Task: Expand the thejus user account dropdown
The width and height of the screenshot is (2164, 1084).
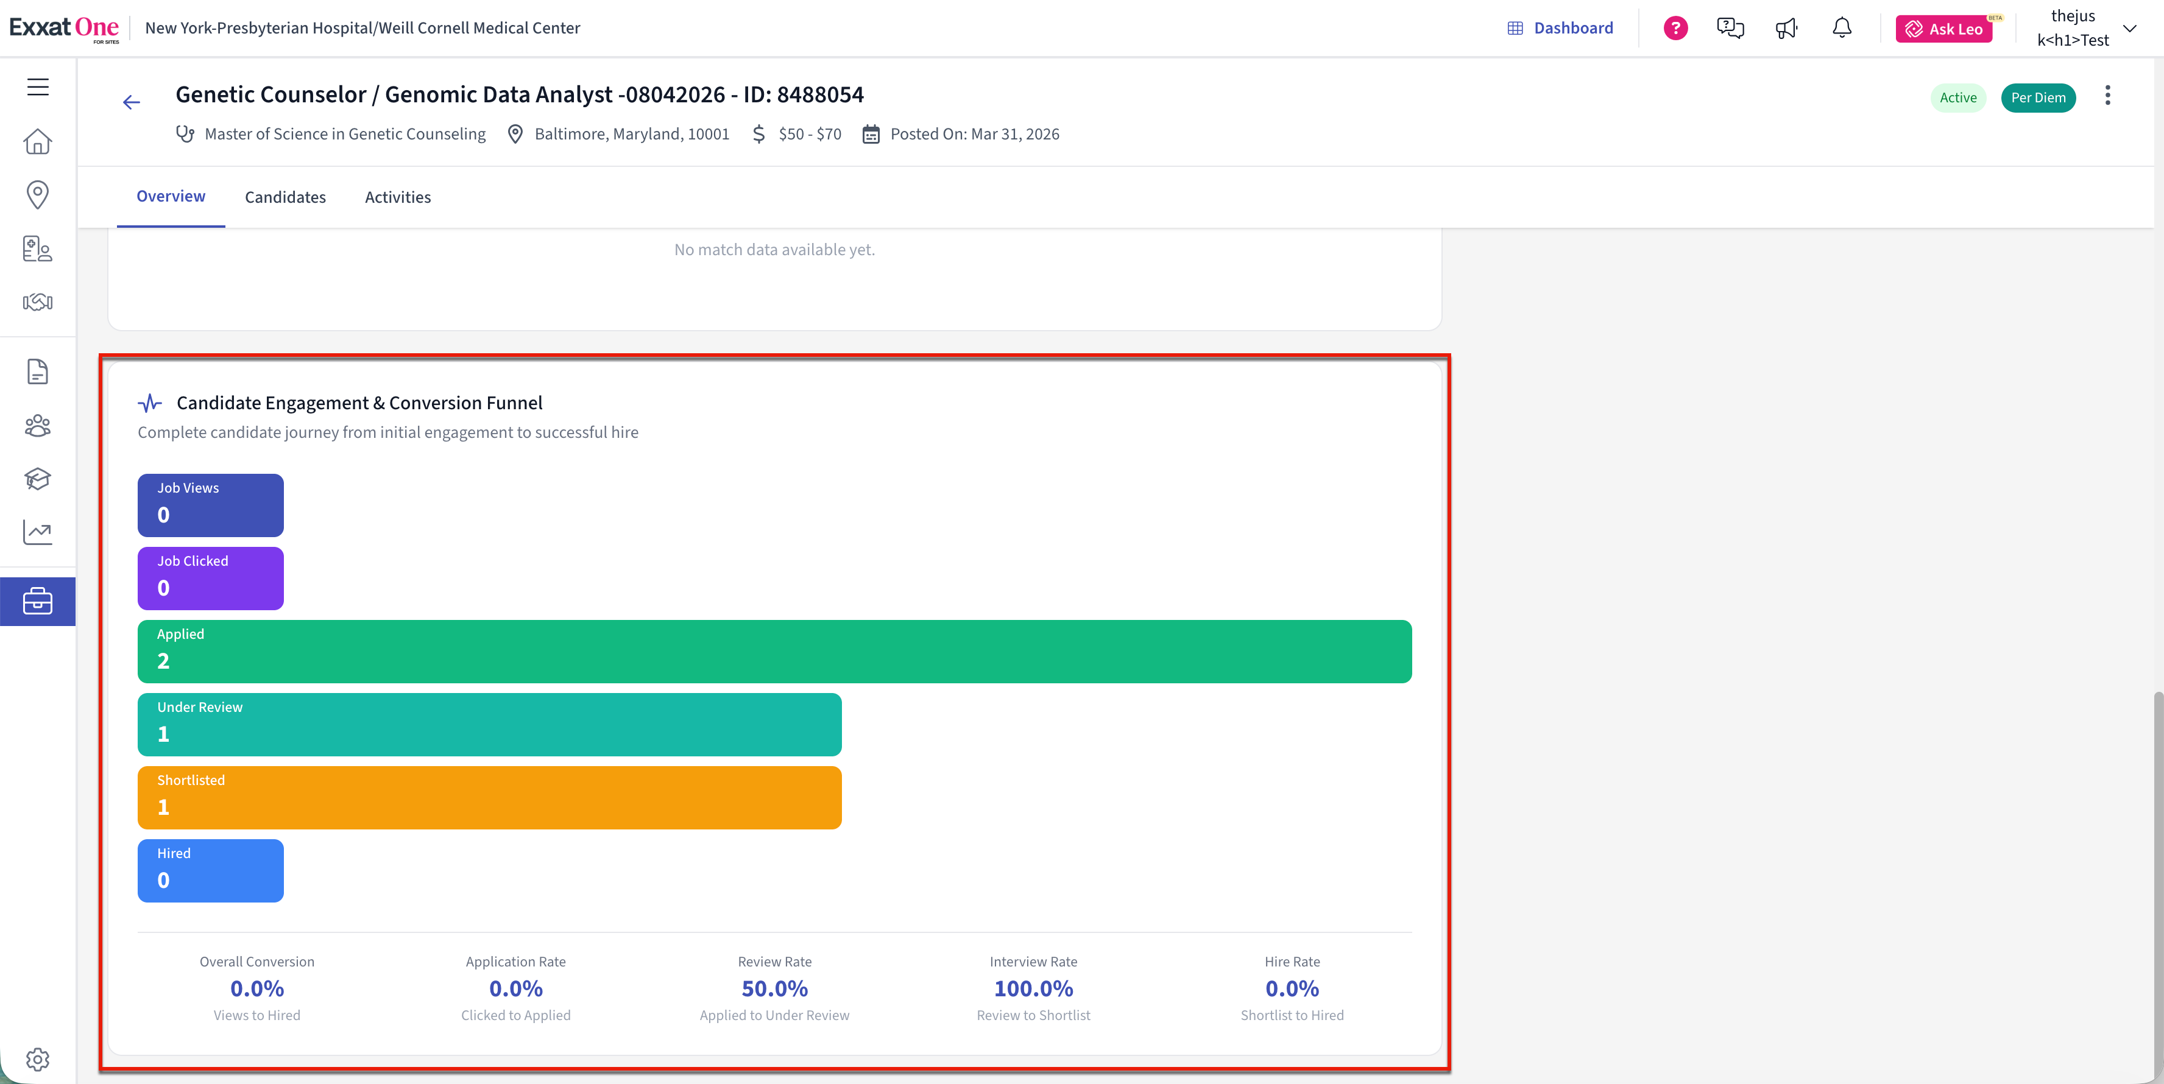Action: tap(2129, 29)
